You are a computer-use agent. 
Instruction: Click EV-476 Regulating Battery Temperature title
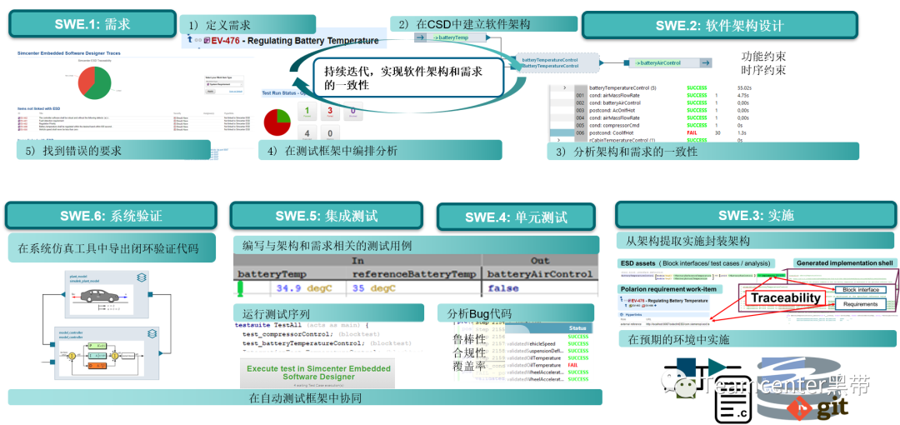(295, 41)
